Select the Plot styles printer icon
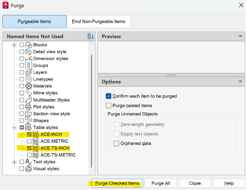 28,107
